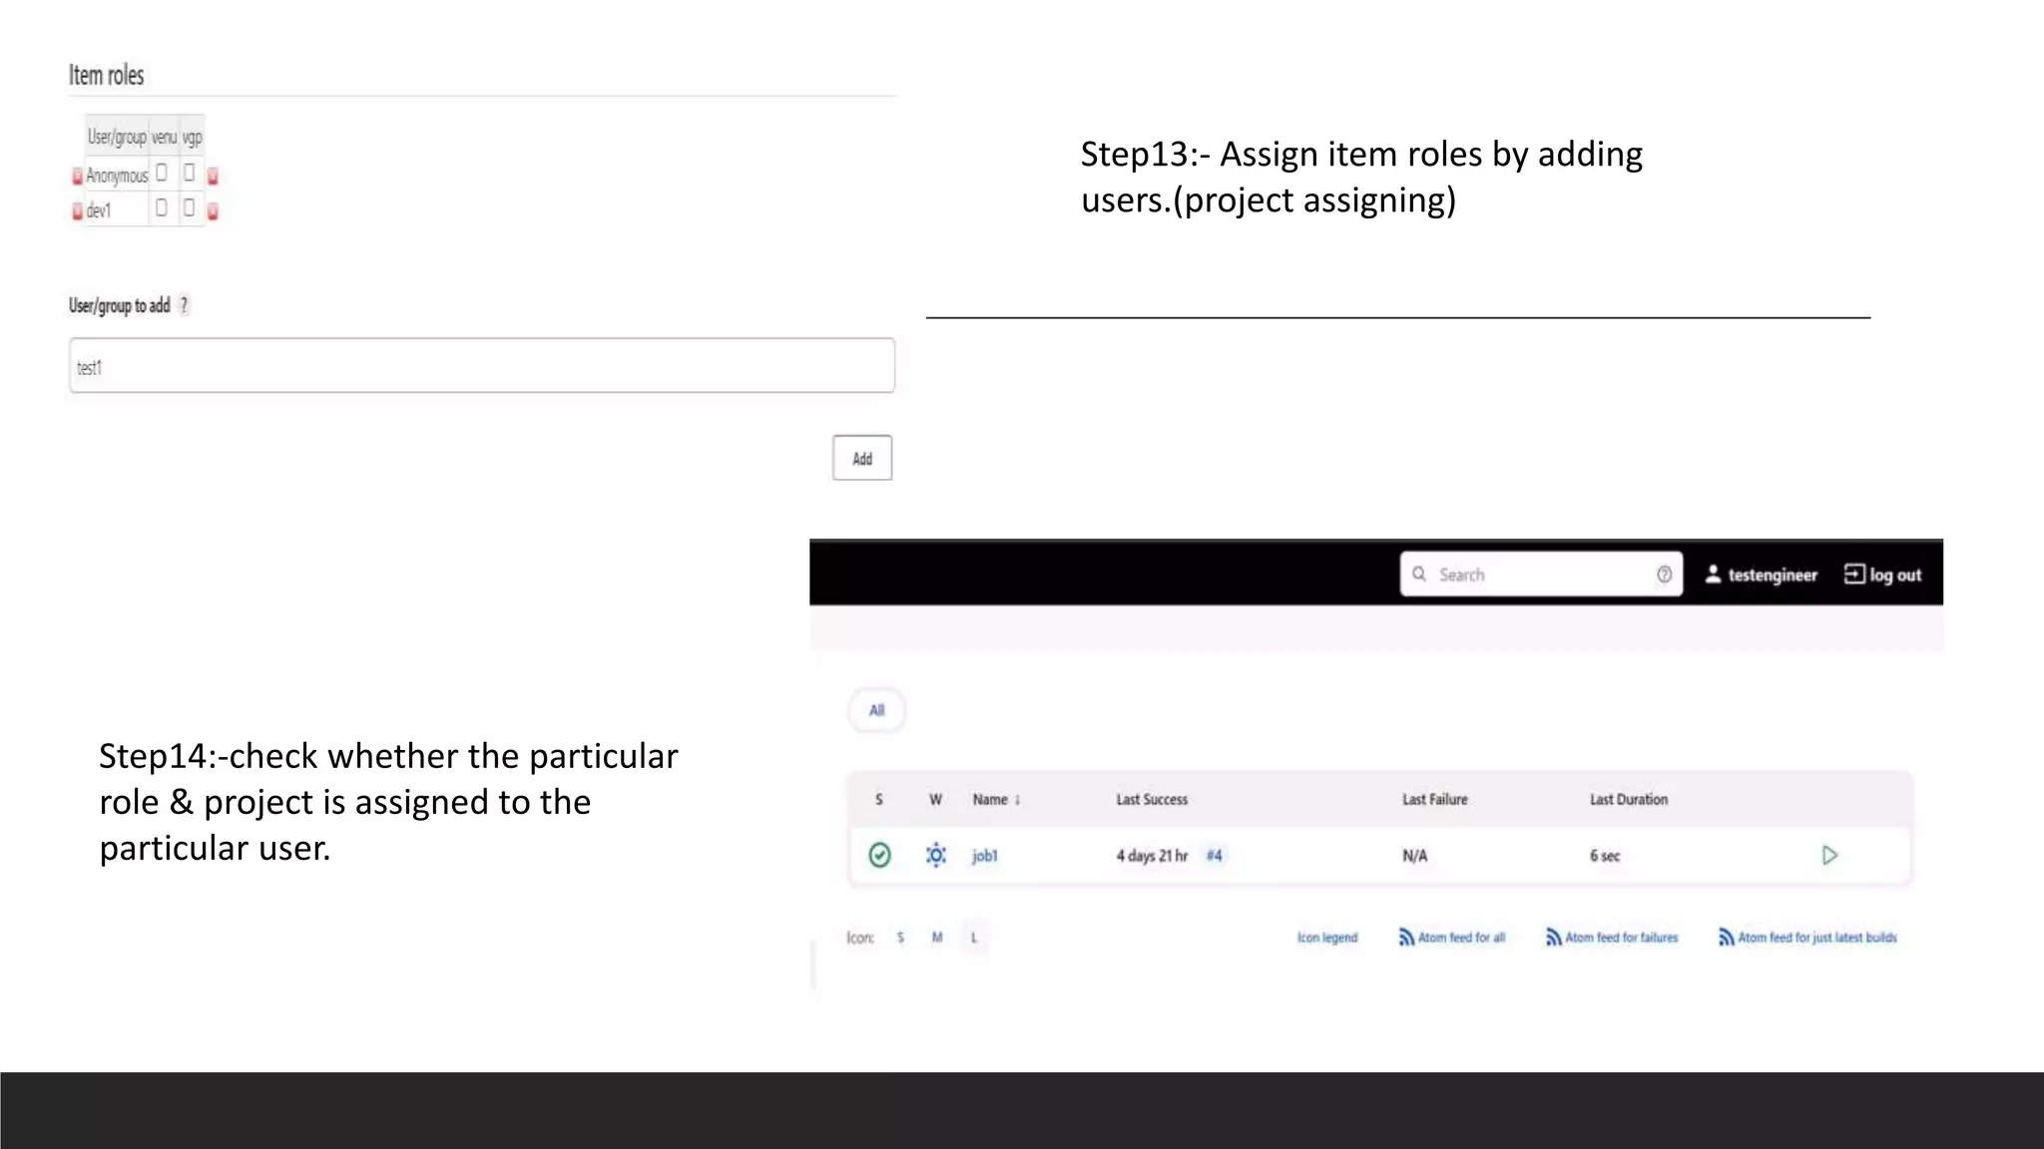Open the weather sun icon for job1

click(x=935, y=855)
